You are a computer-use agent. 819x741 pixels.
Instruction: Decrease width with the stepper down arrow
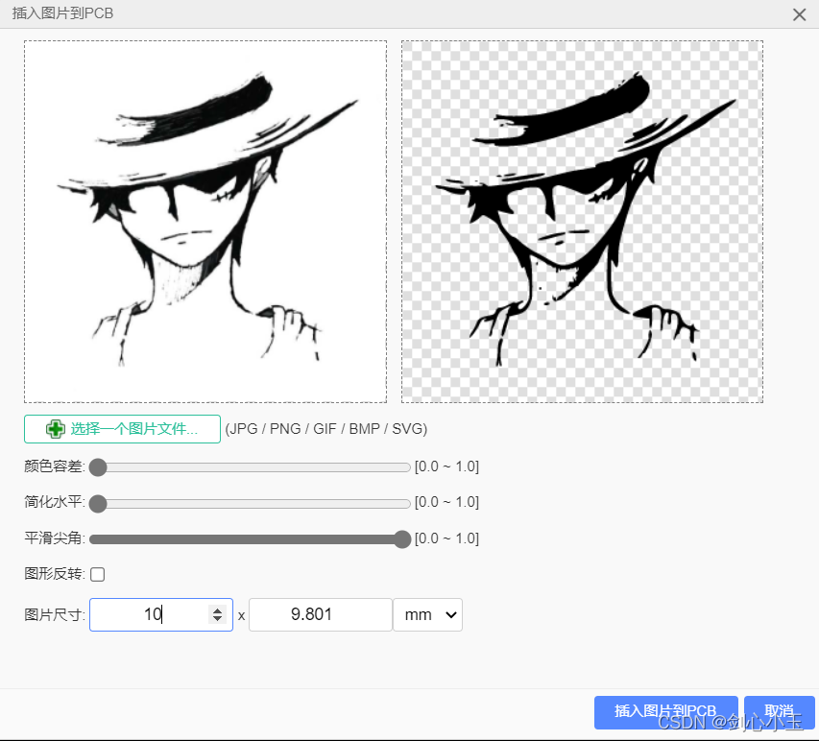tap(217, 619)
